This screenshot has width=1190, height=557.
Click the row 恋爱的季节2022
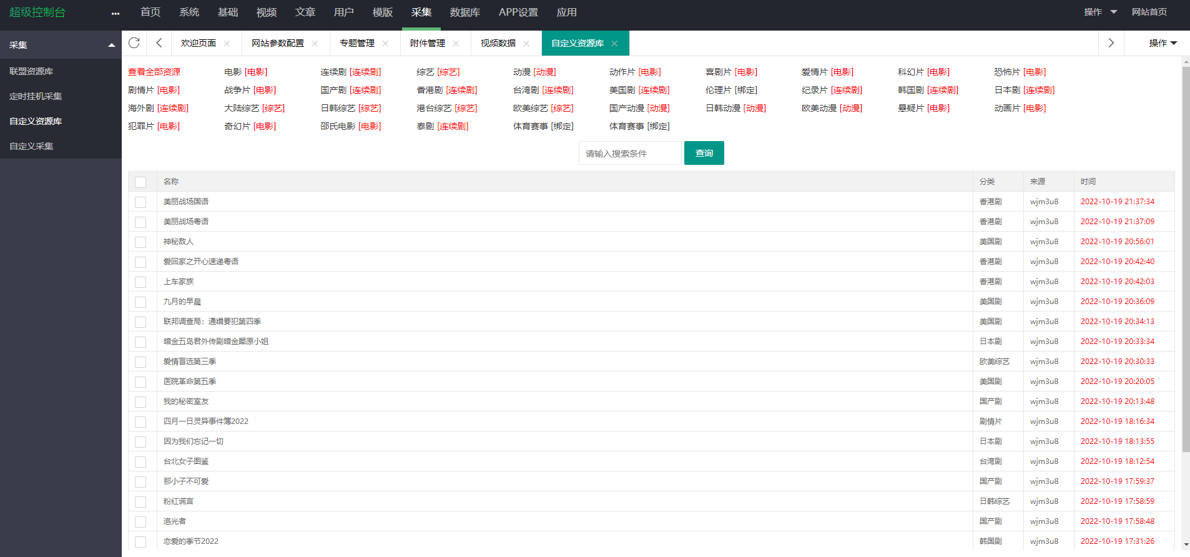pos(651,541)
